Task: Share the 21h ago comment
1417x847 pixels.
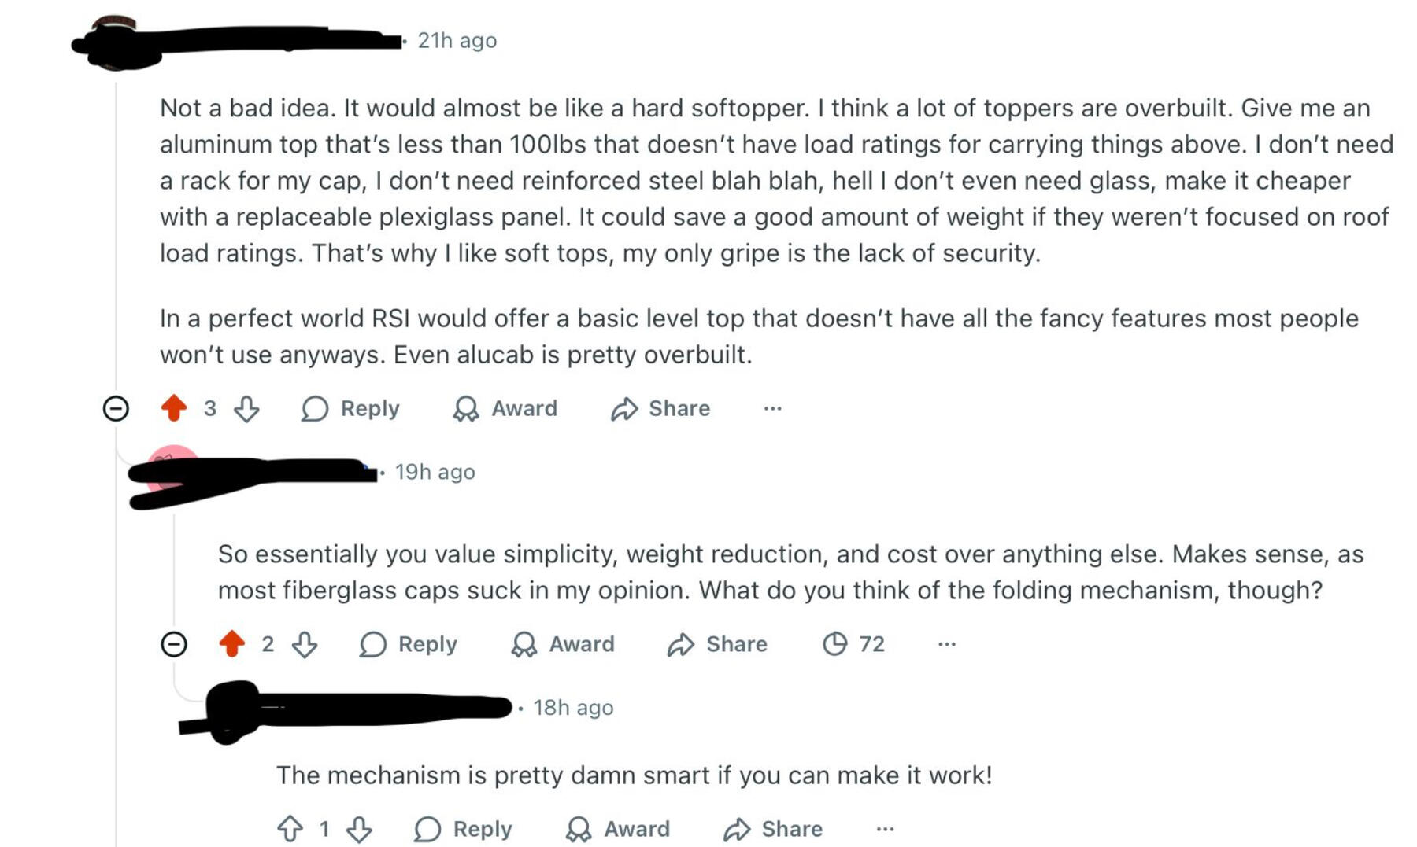Action: [660, 408]
